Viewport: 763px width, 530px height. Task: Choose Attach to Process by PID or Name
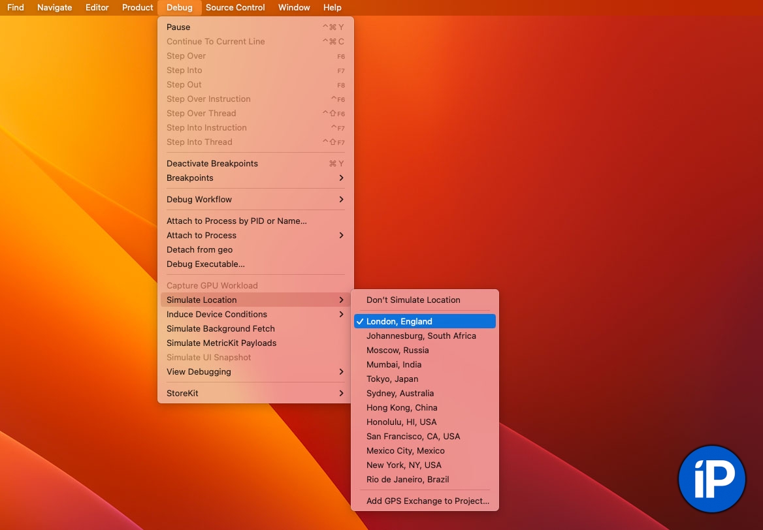236,221
